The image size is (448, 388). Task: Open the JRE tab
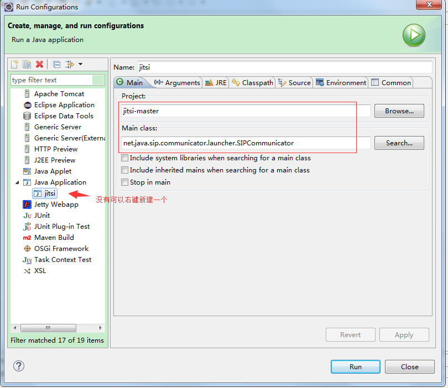[216, 82]
